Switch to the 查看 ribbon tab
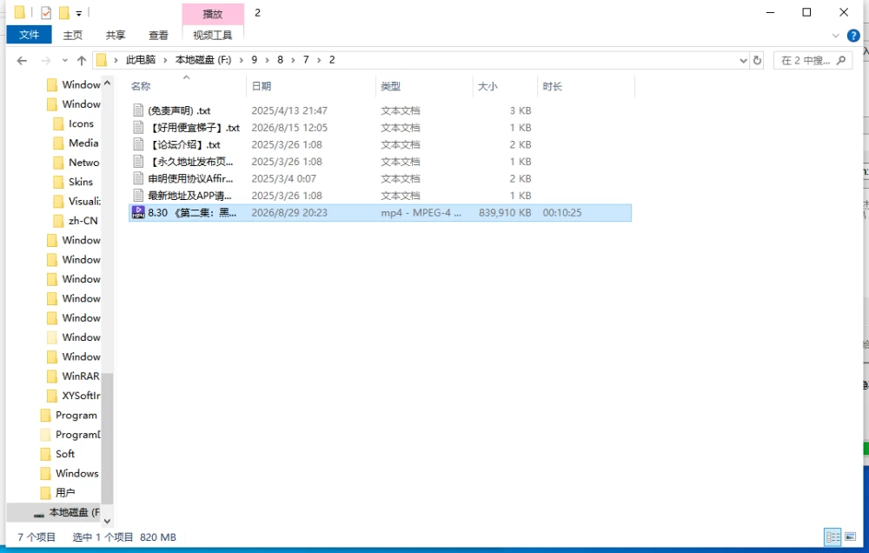 click(x=158, y=35)
